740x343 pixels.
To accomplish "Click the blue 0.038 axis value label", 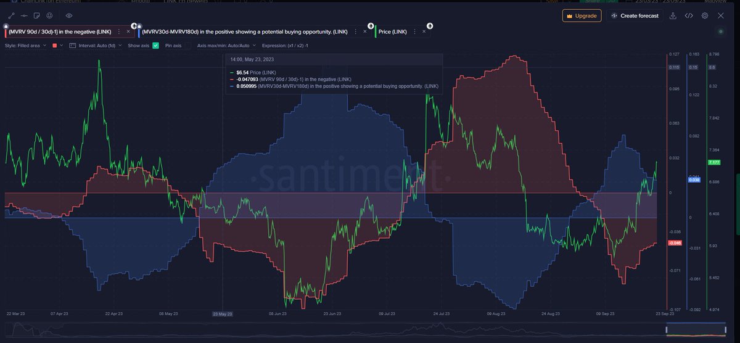I will pos(693,180).
